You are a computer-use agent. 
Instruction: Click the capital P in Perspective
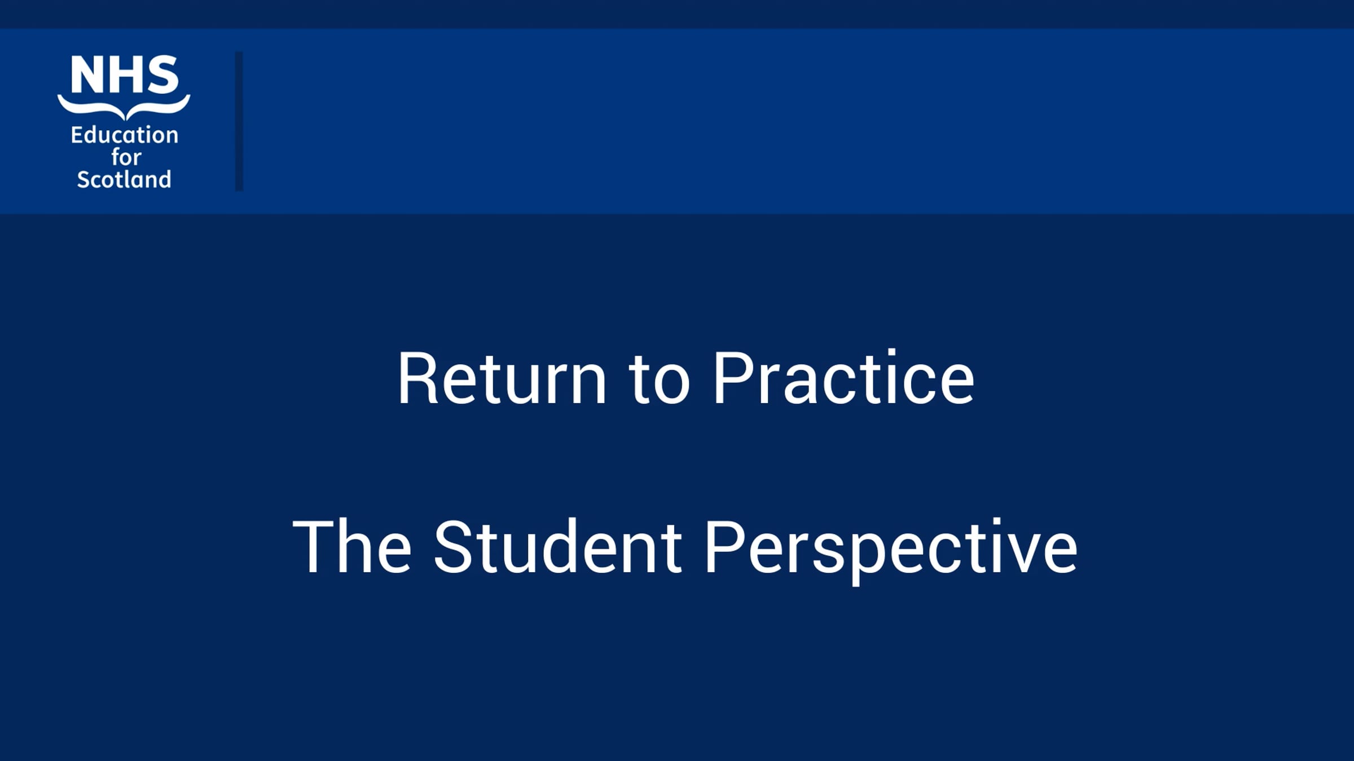tap(724, 546)
